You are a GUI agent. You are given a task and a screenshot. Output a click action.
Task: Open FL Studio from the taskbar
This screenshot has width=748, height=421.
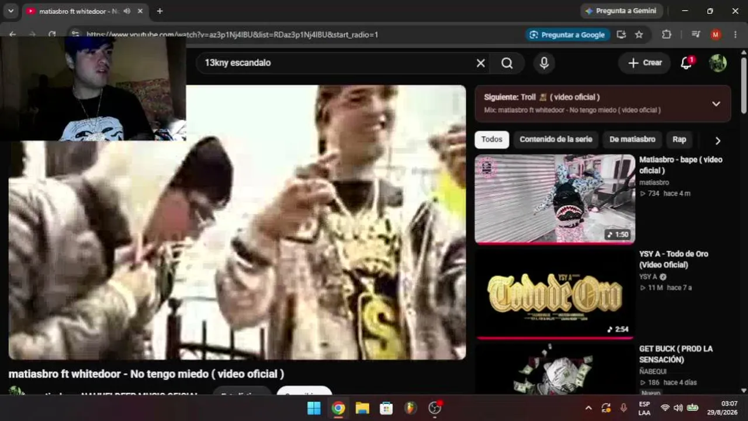[411, 408]
